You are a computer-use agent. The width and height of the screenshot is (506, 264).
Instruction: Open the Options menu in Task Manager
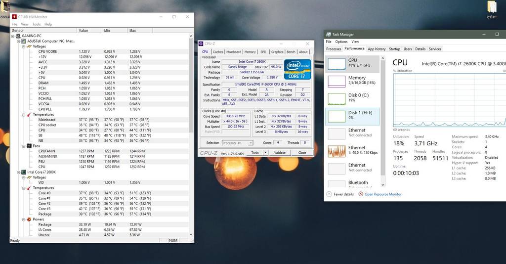pos(341,42)
